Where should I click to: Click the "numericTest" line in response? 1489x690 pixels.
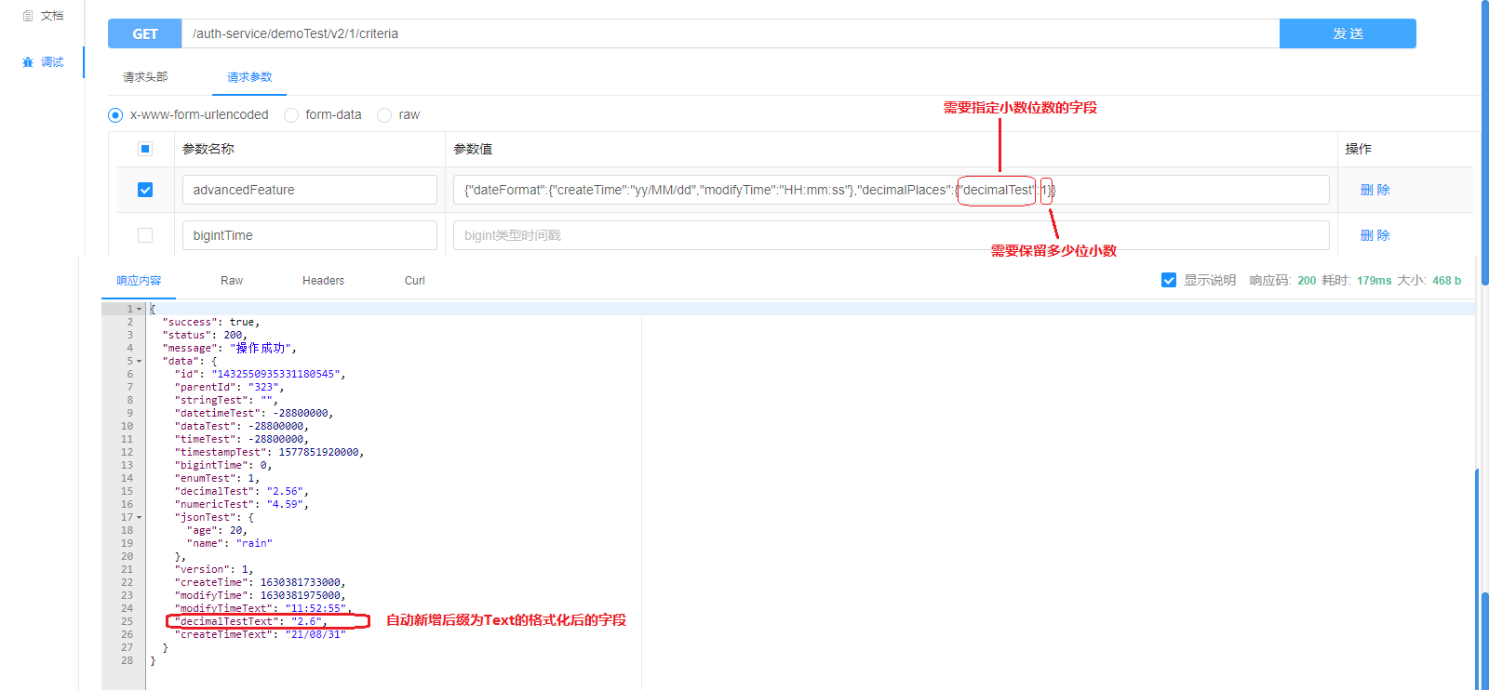[x=241, y=504]
